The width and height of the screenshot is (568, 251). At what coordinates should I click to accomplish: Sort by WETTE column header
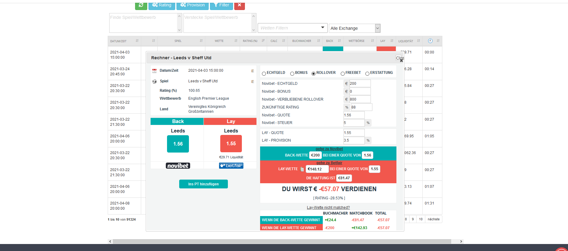tap(222, 41)
